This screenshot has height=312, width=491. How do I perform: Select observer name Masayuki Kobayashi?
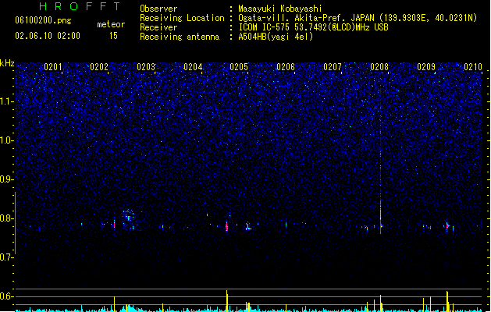pyautogui.click(x=280, y=9)
